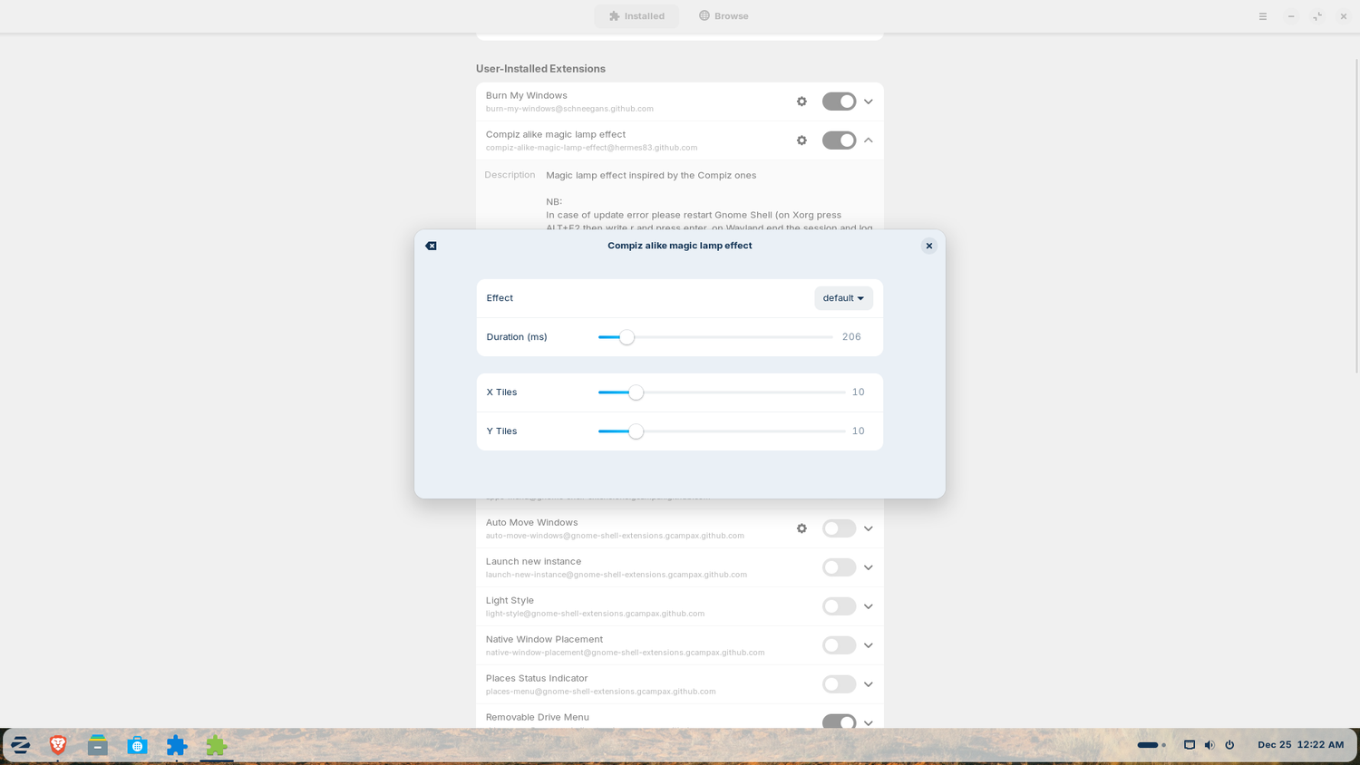Open the power menu in the system tray

click(x=1229, y=745)
